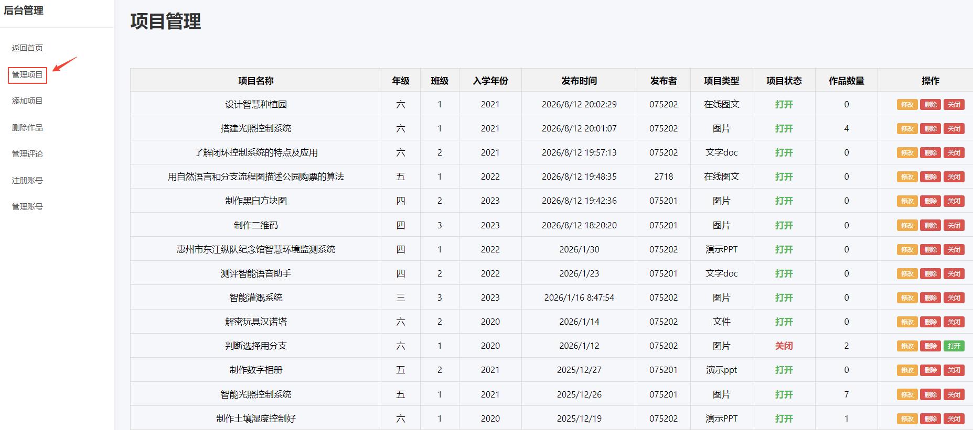Click red 关闭 status of 判断选择用分支

coord(784,346)
